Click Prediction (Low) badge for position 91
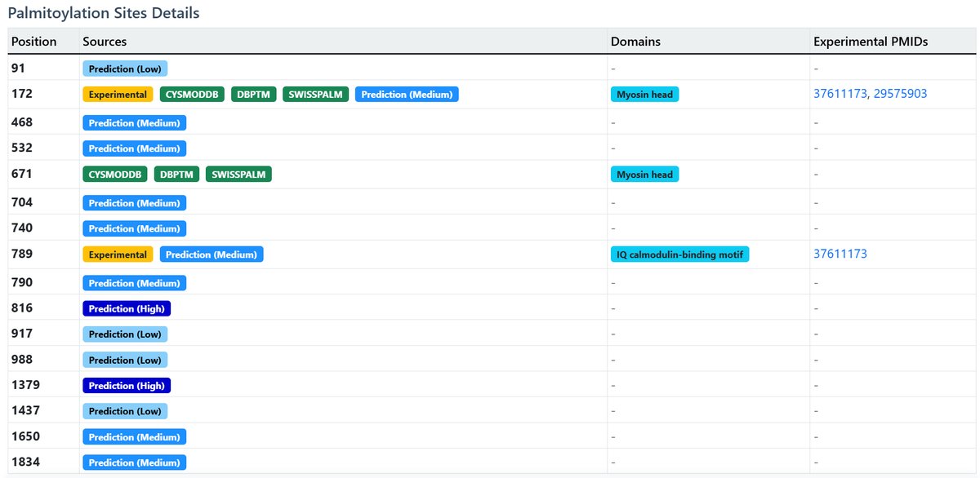 [125, 69]
